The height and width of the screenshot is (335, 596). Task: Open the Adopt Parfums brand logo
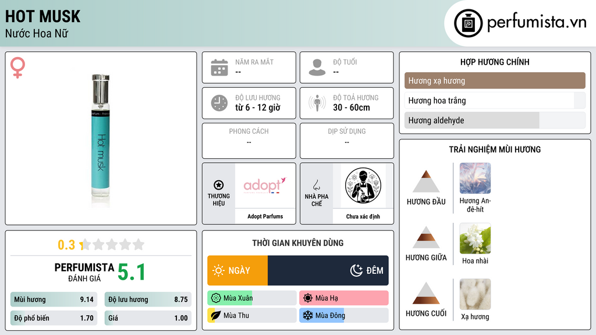point(265,186)
